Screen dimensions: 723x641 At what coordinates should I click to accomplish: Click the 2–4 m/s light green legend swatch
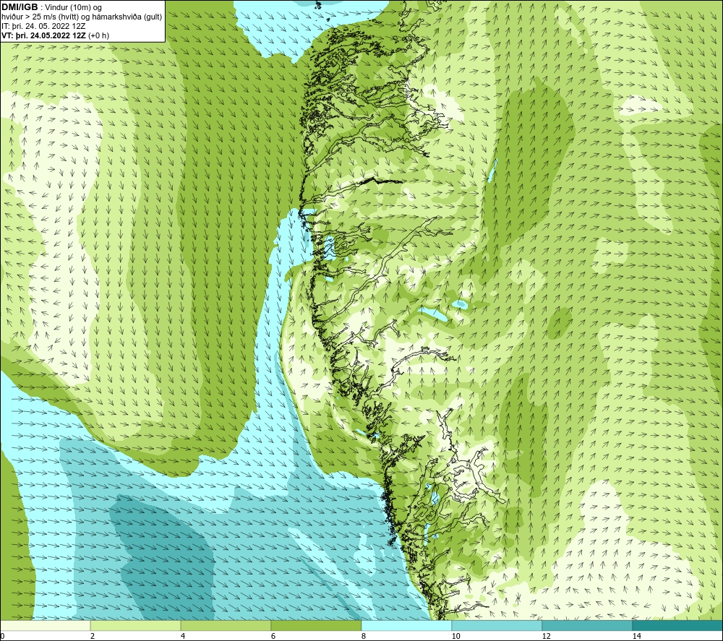[x=136, y=625]
